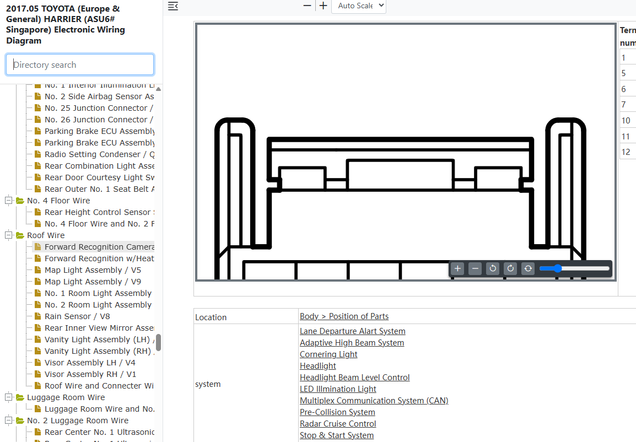Follow Body > Position of Parts link
The width and height of the screenshot is (636, 442).
[x=344, y=316]
